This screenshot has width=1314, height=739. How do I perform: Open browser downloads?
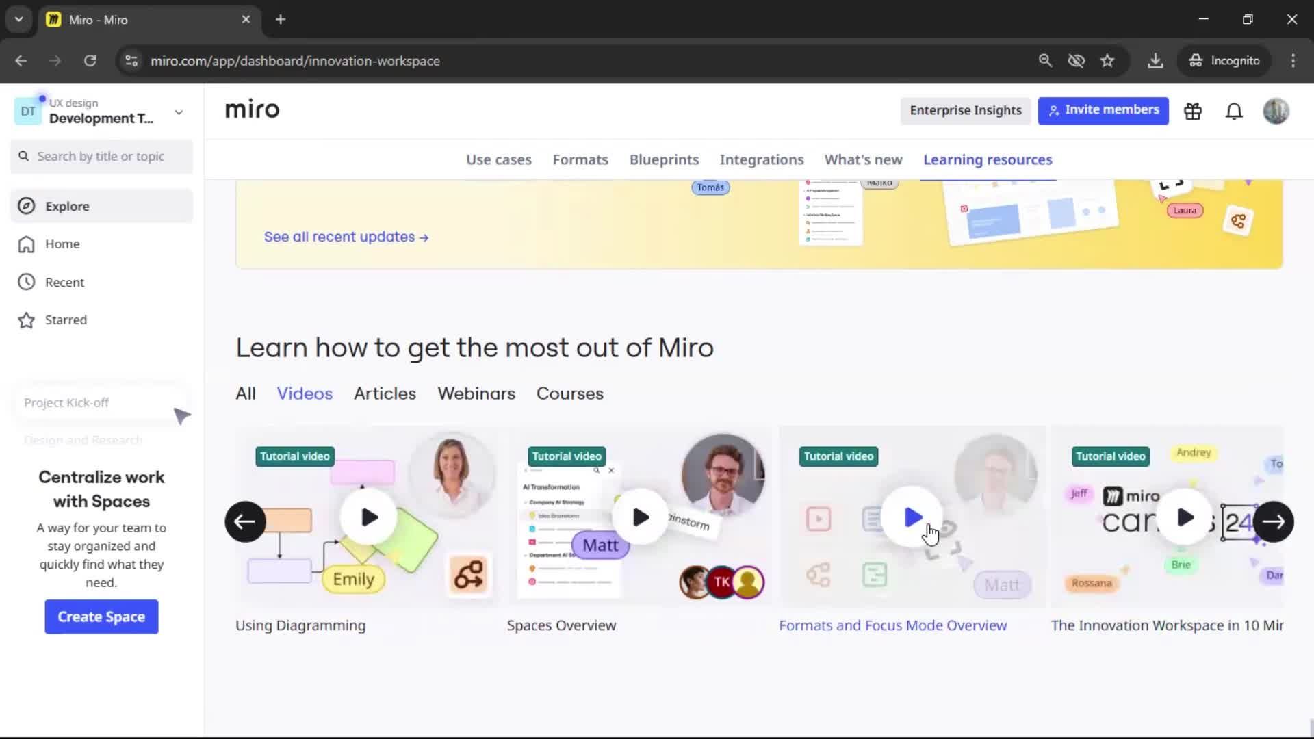1155,61
